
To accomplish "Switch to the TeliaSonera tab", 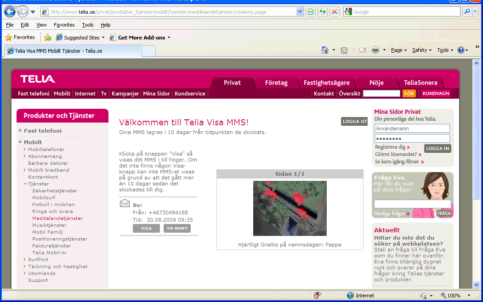I will (420, 83).
